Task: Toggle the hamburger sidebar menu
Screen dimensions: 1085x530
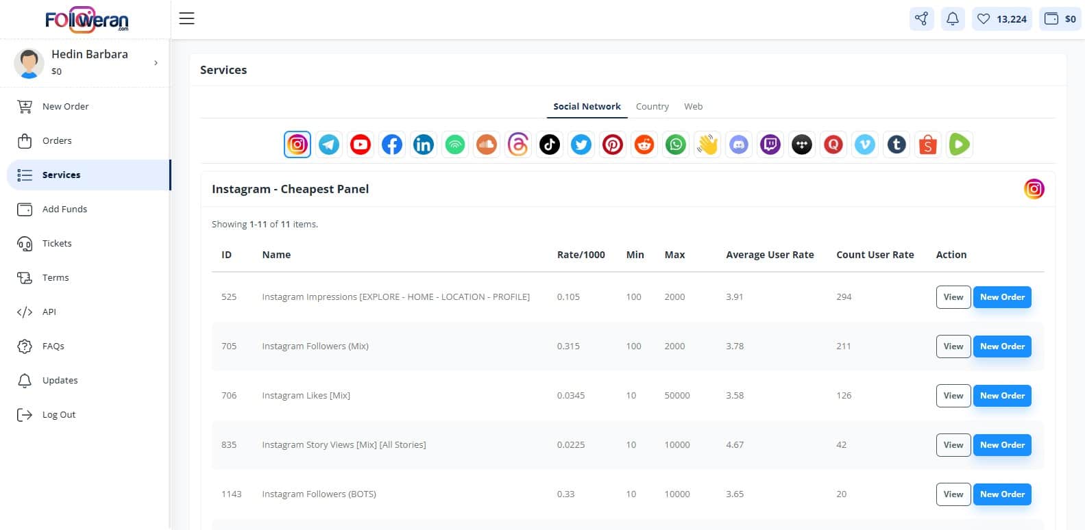Action: (187, 18)
